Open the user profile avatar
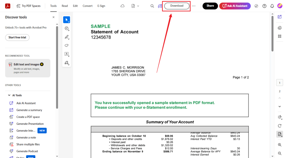The width and height of the screenshot is (285, 158). (x=280, y=6)
